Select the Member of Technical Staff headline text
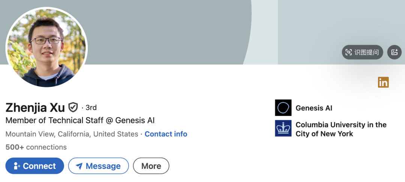Screen dimensions: 405x182 click(80, 120)
